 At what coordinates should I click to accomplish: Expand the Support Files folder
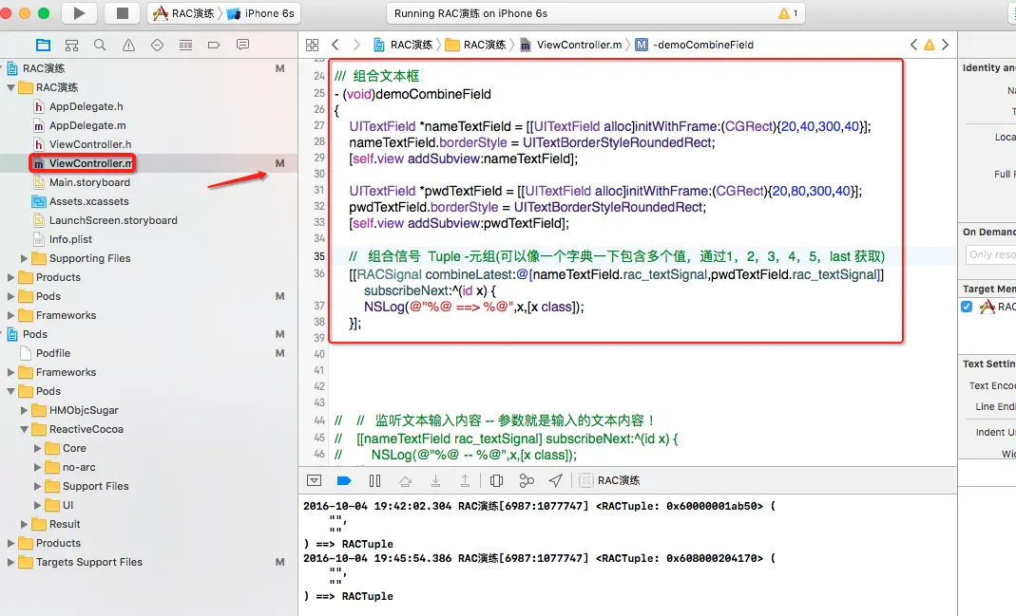(38, 486)
